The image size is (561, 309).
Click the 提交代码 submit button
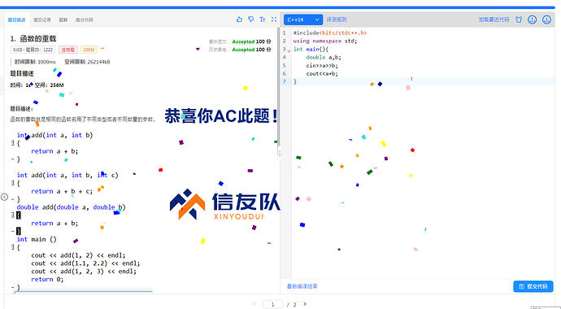click(x=533, y=286)
